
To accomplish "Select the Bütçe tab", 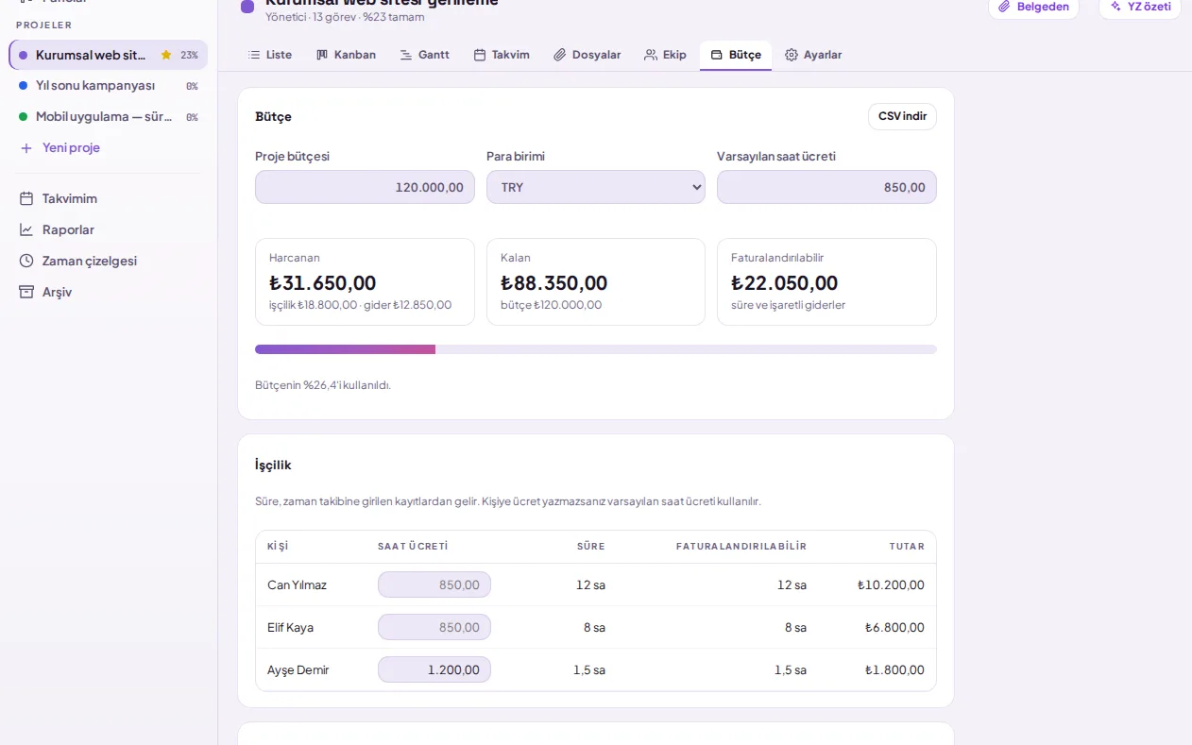I will [736, 55].
